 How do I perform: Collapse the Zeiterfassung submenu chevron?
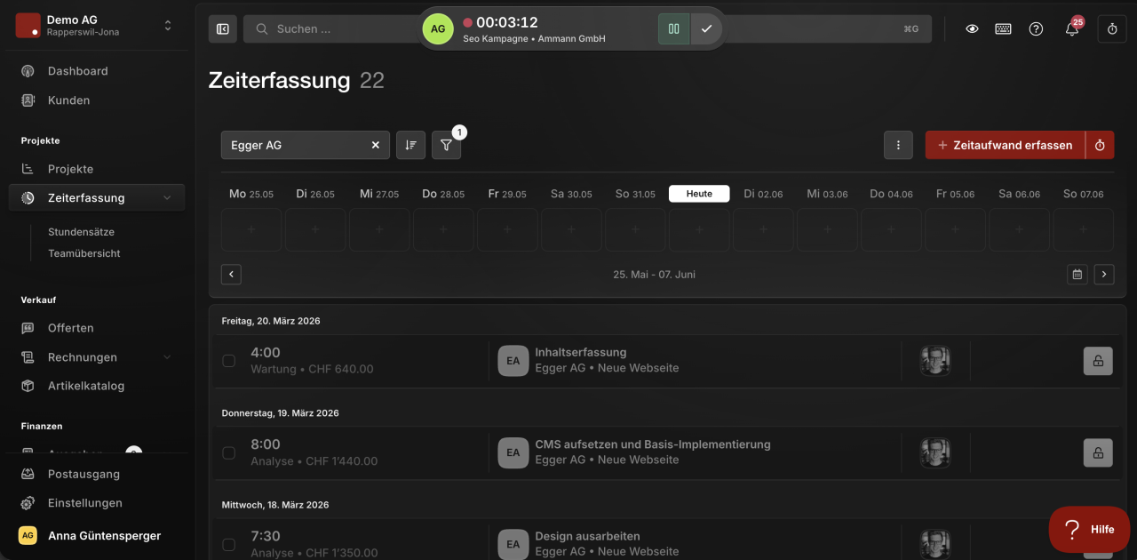point(167,198)
